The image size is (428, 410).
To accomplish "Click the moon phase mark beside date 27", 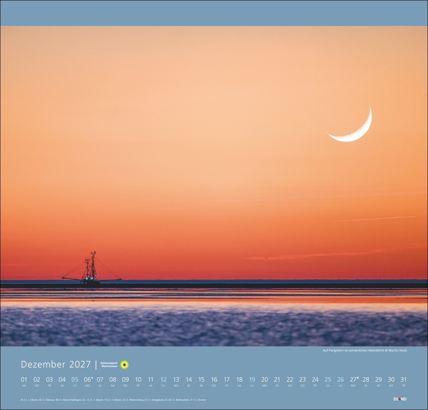I will (x=357, y=377).
